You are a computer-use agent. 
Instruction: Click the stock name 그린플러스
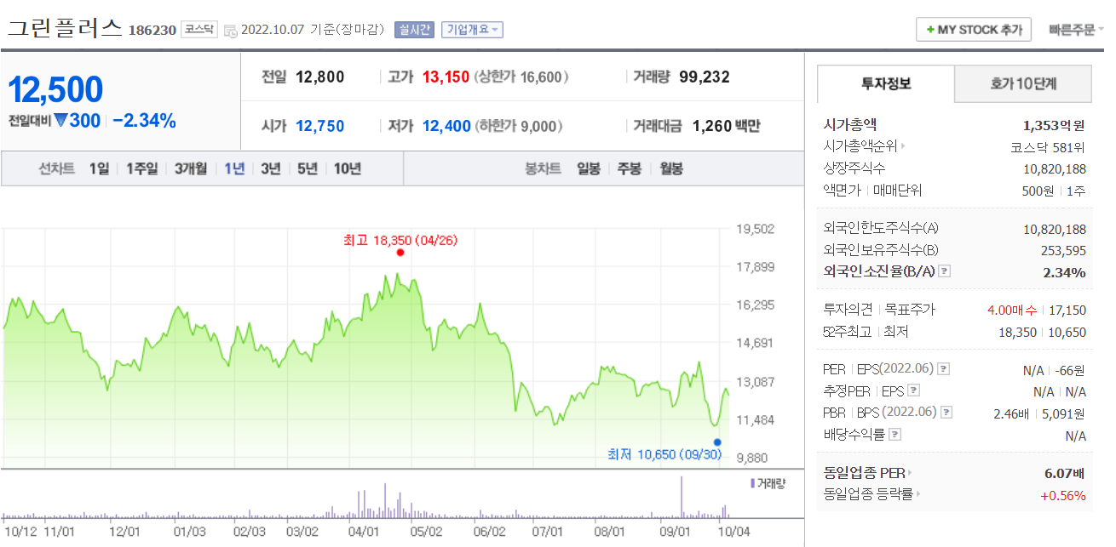(x=66, y=28)
